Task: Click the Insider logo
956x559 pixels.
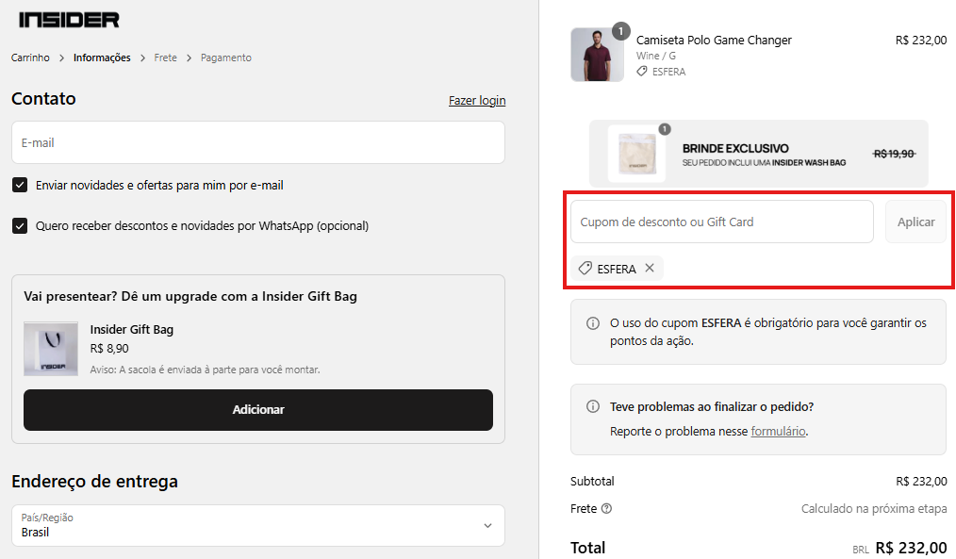Action: 69,20
